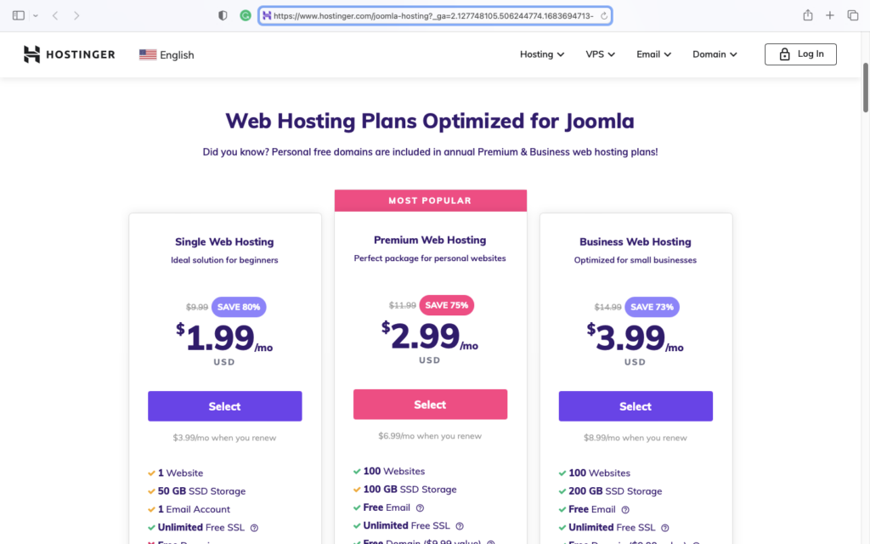Click the $3.99/mo price

[636, 337]
